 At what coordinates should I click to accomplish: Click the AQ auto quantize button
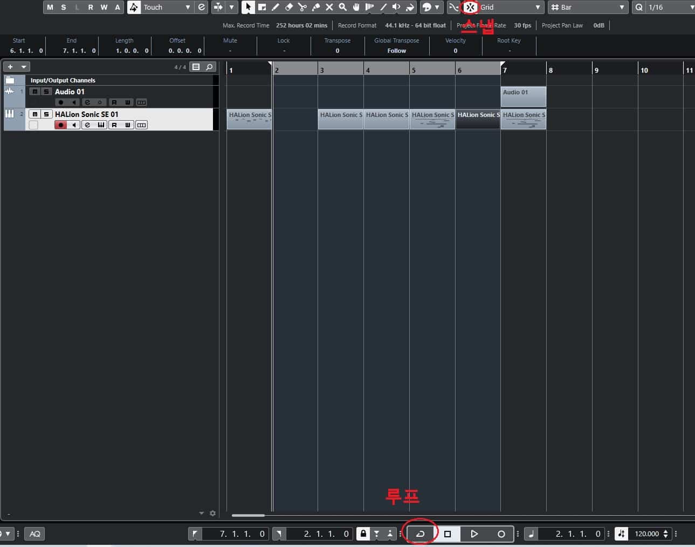point(35,534)
